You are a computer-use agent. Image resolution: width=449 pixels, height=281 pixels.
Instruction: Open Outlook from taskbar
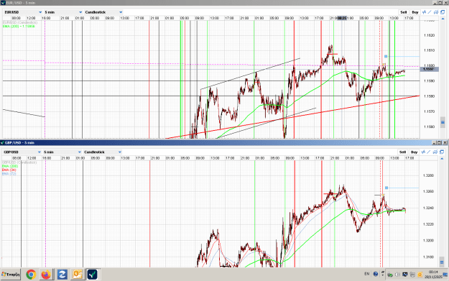[78, 275]
